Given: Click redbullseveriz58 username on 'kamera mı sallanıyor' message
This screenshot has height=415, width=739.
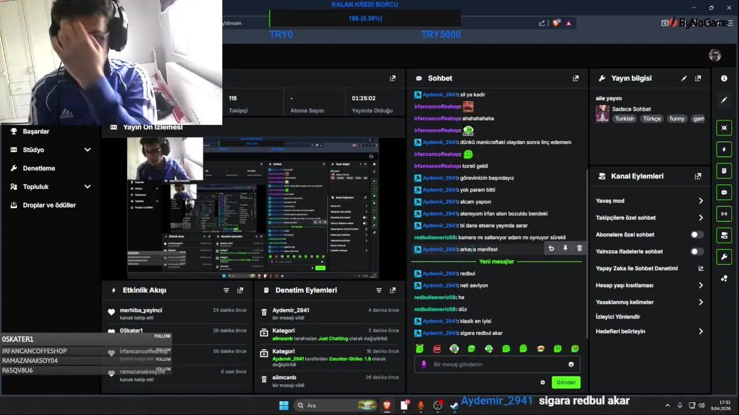Looking at the screenshot, I should pos(435,237).
